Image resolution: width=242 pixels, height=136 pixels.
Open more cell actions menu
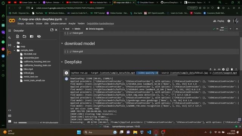[236, 70]
